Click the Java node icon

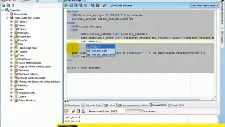[x=16, y=89]
